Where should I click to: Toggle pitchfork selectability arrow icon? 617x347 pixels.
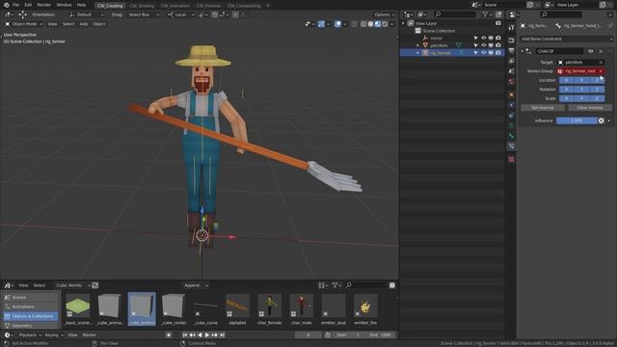[476, 45]
